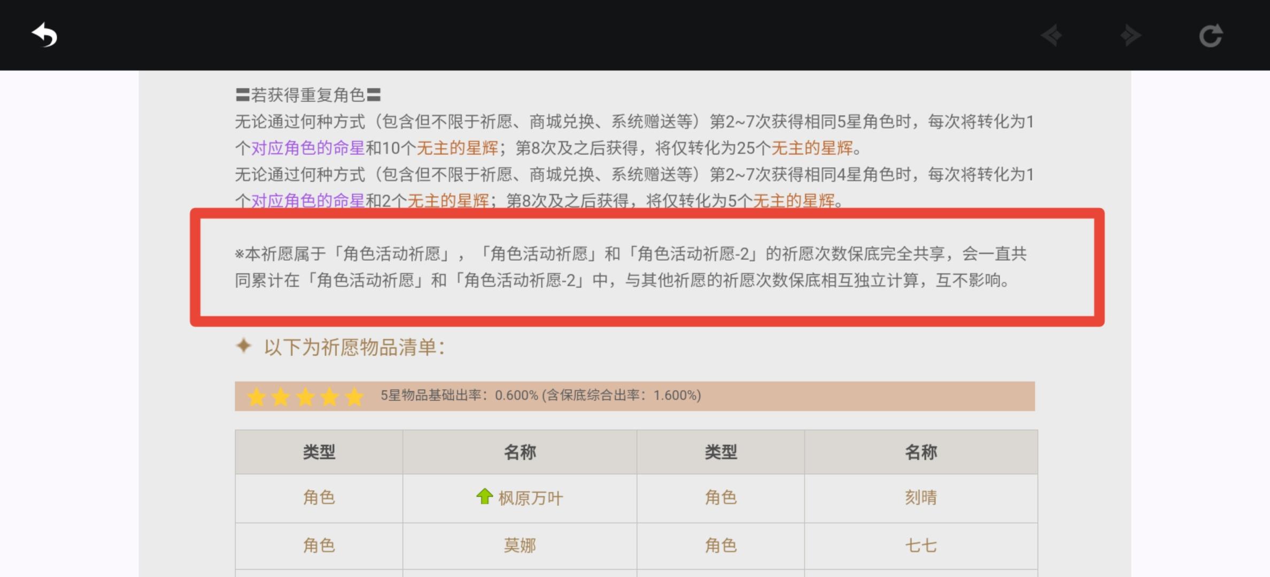This screenshot has width=1270, height=577.
Task: Click 角色 type cell in 莫娜 row
Action: coord(319,545)
